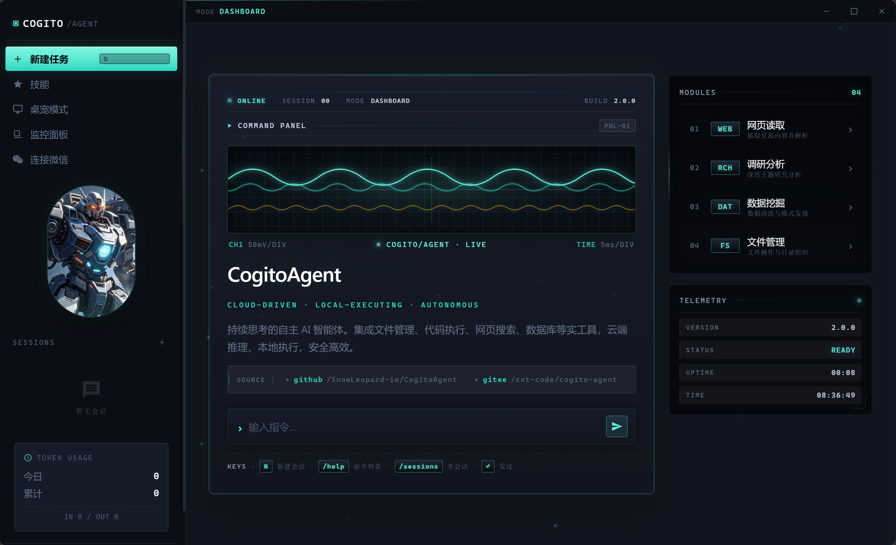Click the UPTIME telemetry row
Image resolution: width=896 pixels, height=545 pixels.
770,373
